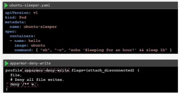
Task: Click the closing brace of the profile
Action: 7,89
